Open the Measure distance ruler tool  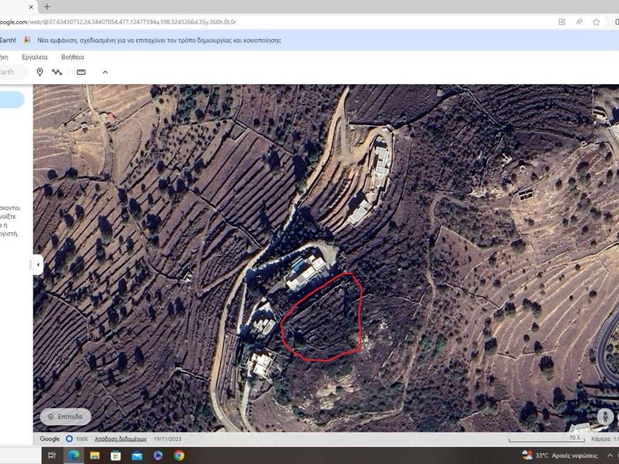(x=81, y=72)
